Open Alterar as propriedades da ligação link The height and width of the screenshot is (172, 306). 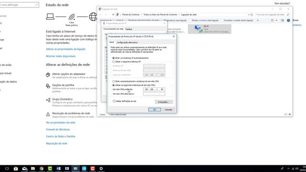(66, 49)
